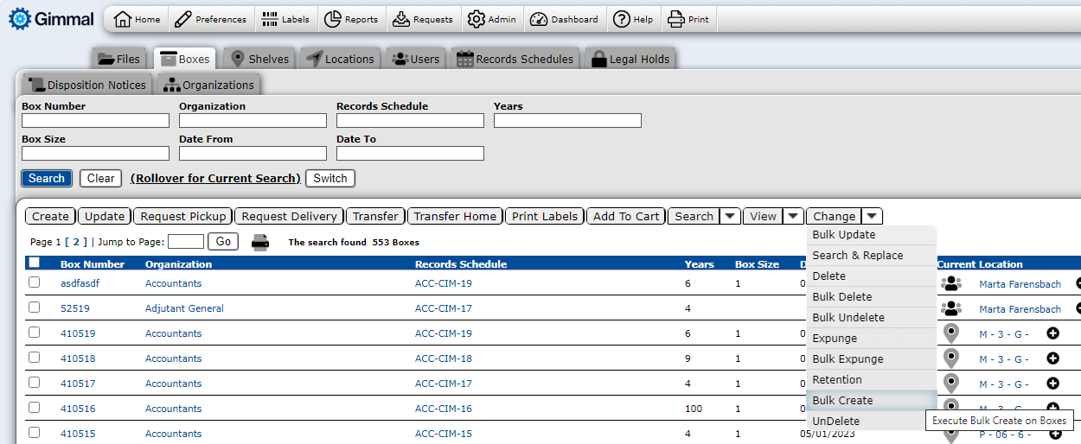
Task: Click the Box Number input field
Action: [x=95, y=121]
